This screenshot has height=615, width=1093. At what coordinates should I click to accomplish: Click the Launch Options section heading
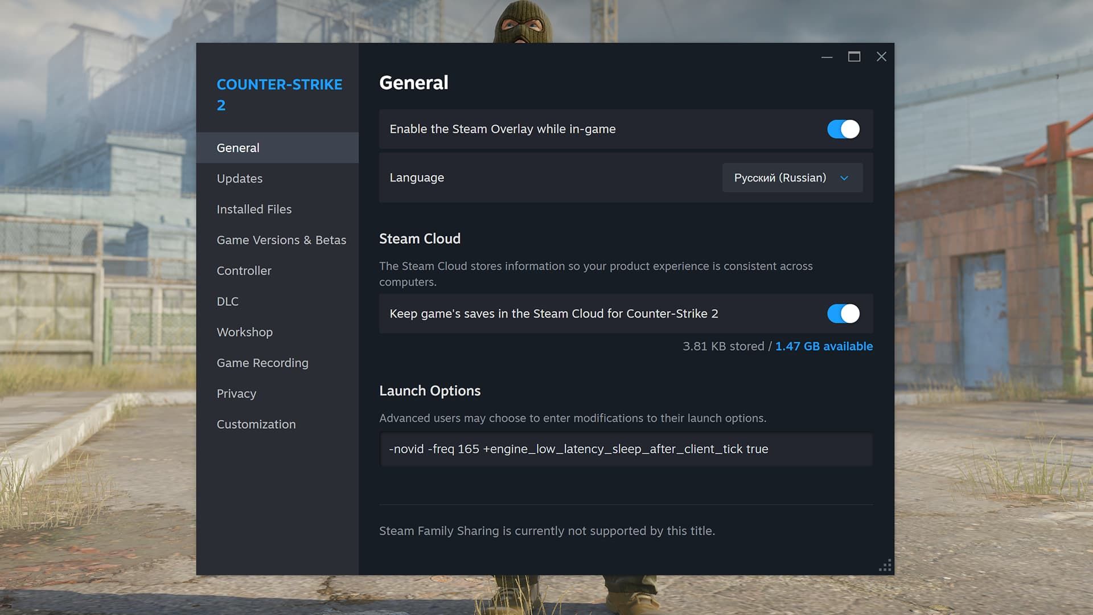point(430,391)
